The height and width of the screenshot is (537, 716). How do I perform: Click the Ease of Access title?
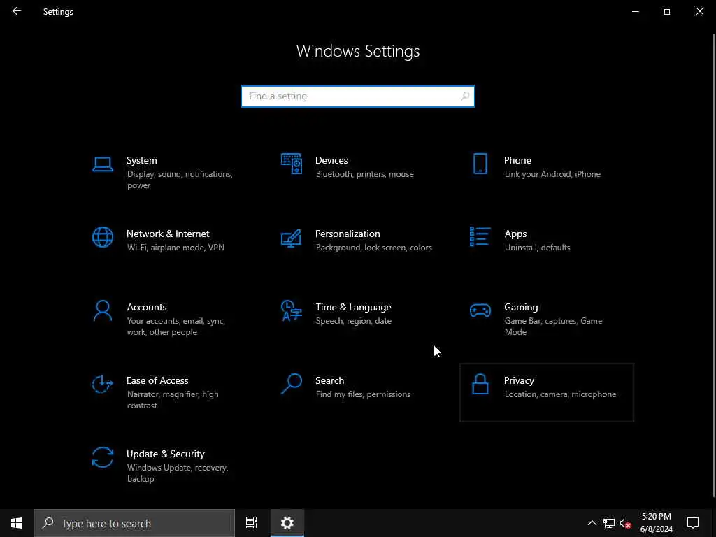click(157, 381)
